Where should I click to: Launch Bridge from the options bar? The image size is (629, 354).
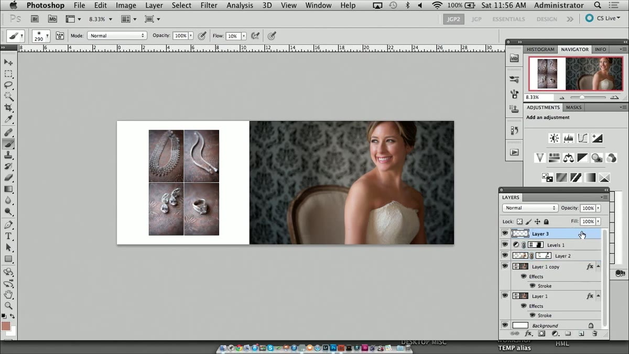click(x=35, y=19)
